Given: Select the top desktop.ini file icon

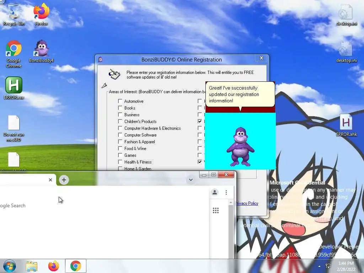Looking at the screenshot, I should [346, 14].
